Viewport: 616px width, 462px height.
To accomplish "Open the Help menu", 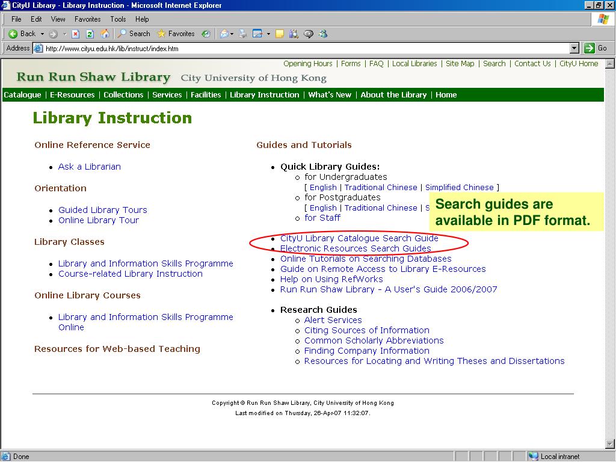I will coord(142,19).
